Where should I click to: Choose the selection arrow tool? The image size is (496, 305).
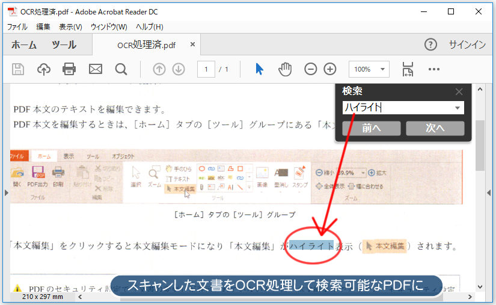coord(259,69)
